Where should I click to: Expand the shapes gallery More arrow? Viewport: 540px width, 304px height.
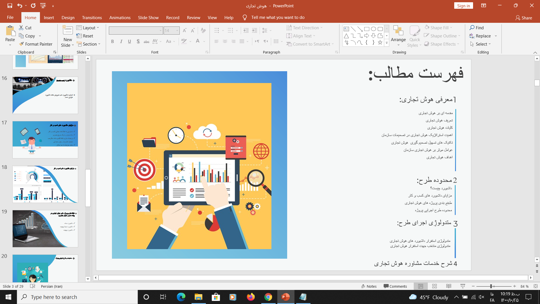pos(387,43)
